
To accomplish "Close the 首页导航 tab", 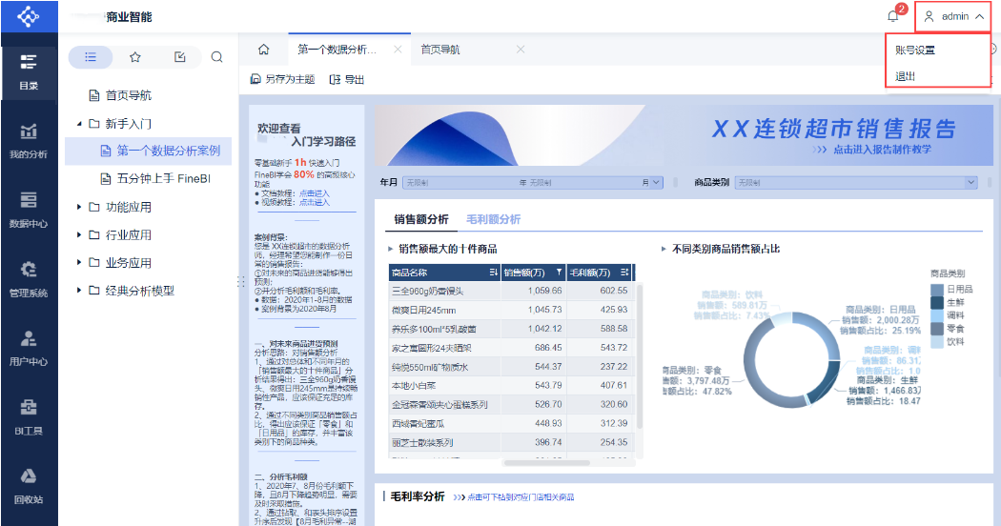I will 521,50.
